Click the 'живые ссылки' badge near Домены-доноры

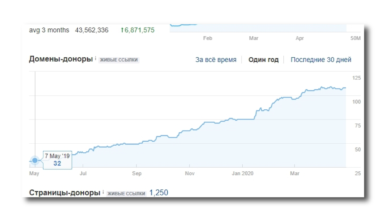(x=119, y=60)
